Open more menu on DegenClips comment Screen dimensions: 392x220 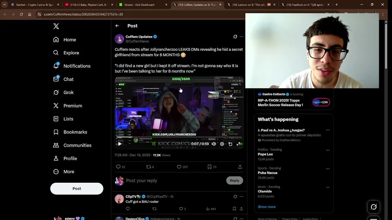(241, 219)
